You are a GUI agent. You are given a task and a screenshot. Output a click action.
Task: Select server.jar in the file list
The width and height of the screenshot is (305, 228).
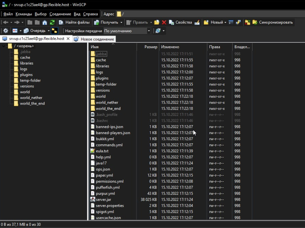[x=103, y=199]
